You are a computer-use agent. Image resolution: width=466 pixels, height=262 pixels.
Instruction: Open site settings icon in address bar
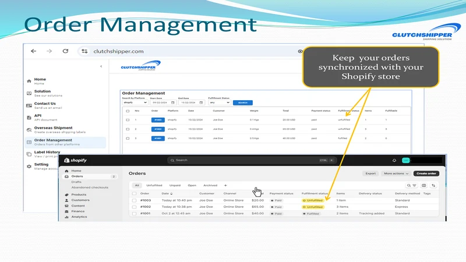pos(84,51)
